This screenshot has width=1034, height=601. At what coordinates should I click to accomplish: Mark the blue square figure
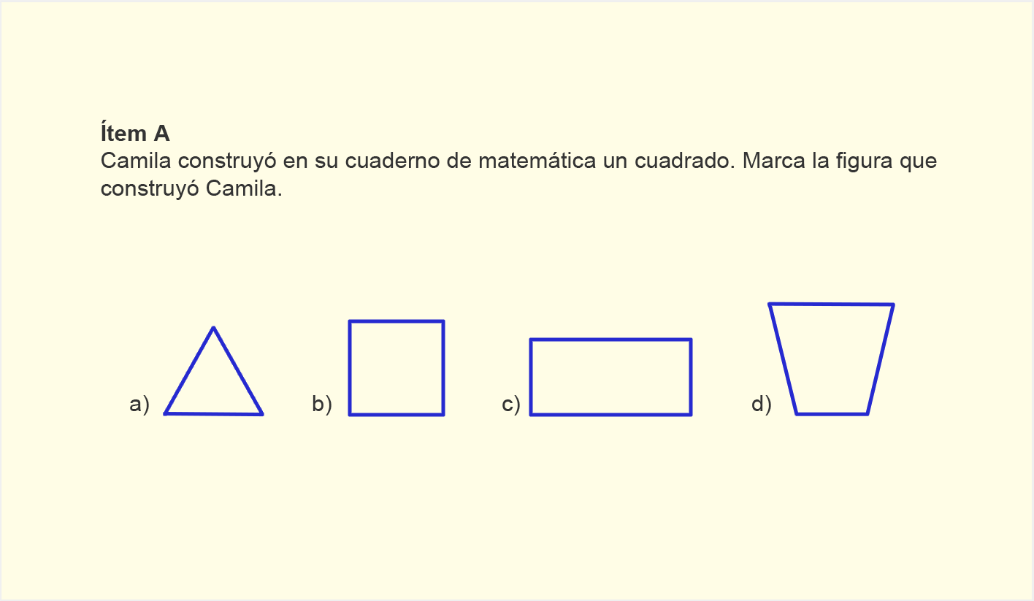[397, 368]
